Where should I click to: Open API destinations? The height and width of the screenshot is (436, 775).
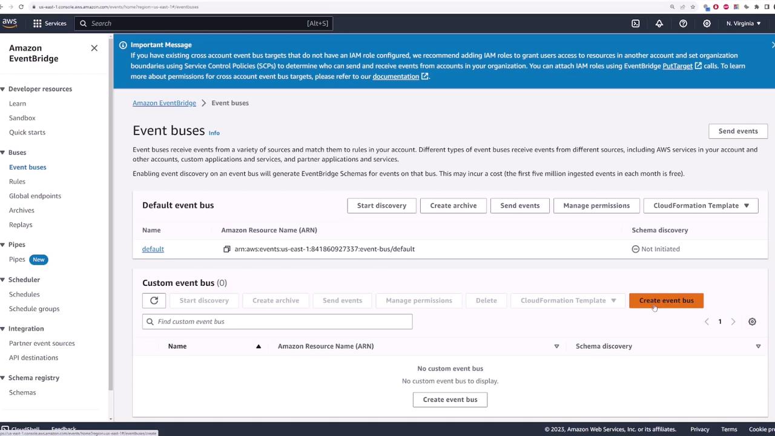coord(34,358)
